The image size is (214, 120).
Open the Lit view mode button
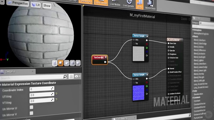pyautogui.click(x=36, y=5)
